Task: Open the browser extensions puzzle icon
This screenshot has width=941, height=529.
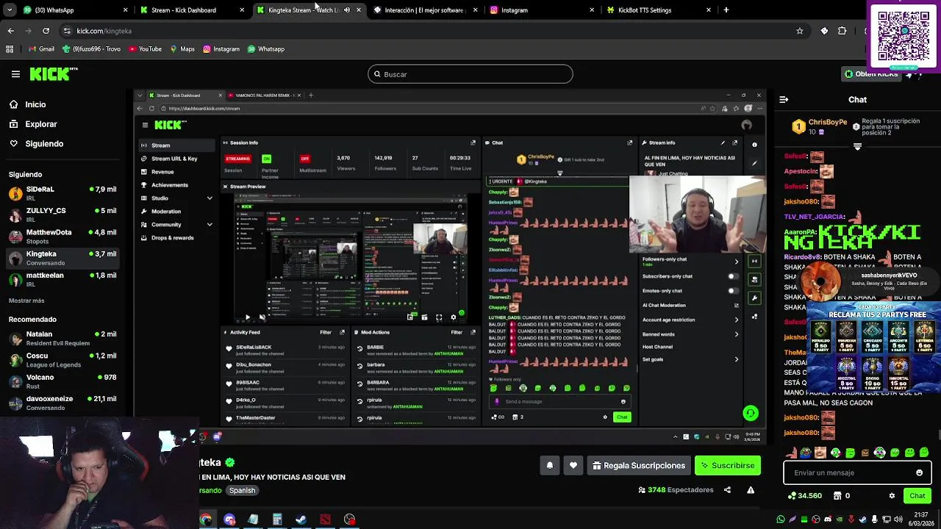Action: pyautogui.click(x=842, y=31)
